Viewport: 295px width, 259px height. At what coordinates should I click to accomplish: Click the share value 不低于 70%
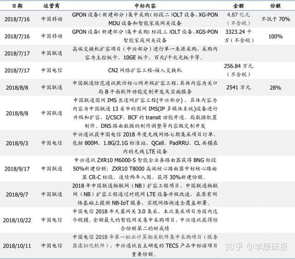click(x=276, y=19)
